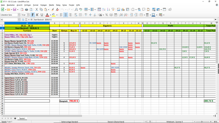Open the Datei menu
Viewport: 219px width, 123px height.
point(3,5)
